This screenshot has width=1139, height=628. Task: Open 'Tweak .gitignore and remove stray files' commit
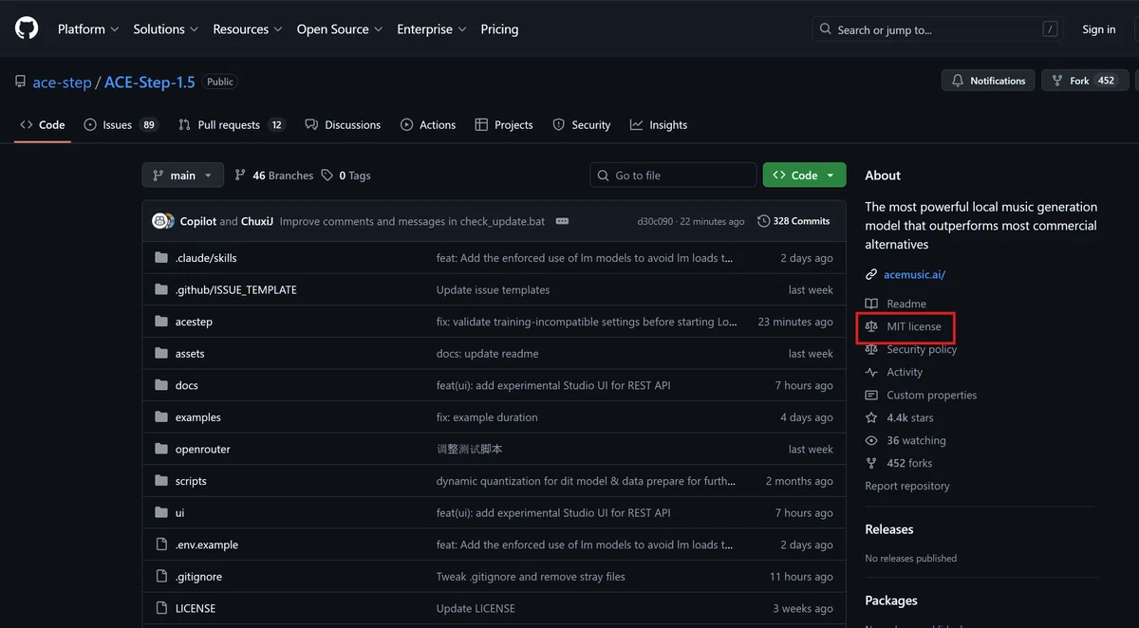(531, 577)
